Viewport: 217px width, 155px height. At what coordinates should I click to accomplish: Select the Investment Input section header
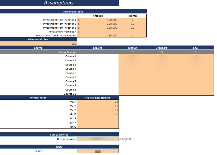[x=73, y=12]
